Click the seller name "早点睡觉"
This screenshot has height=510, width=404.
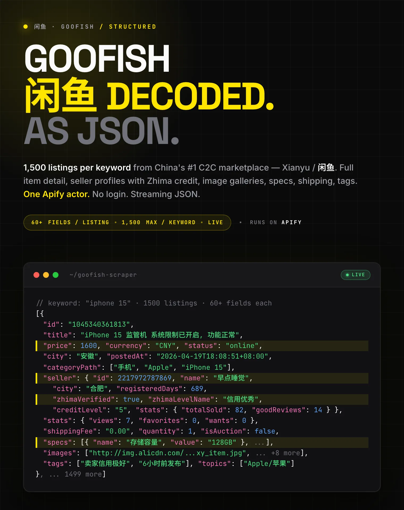coord(231,378)
